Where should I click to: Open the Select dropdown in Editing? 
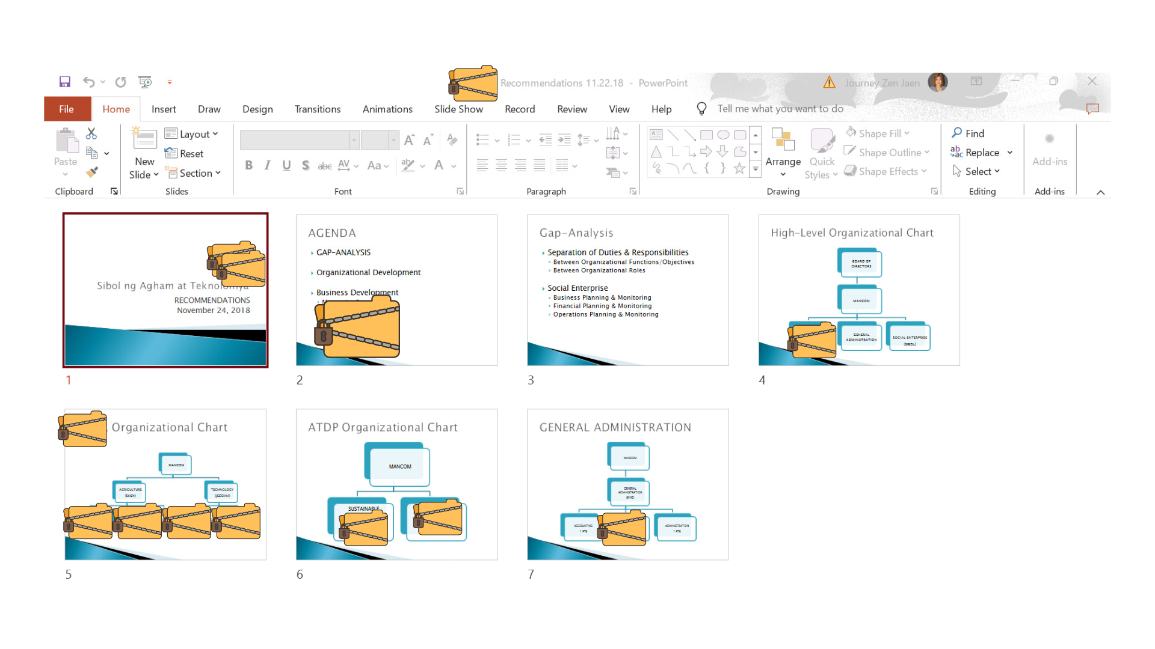tap(978, 171)
